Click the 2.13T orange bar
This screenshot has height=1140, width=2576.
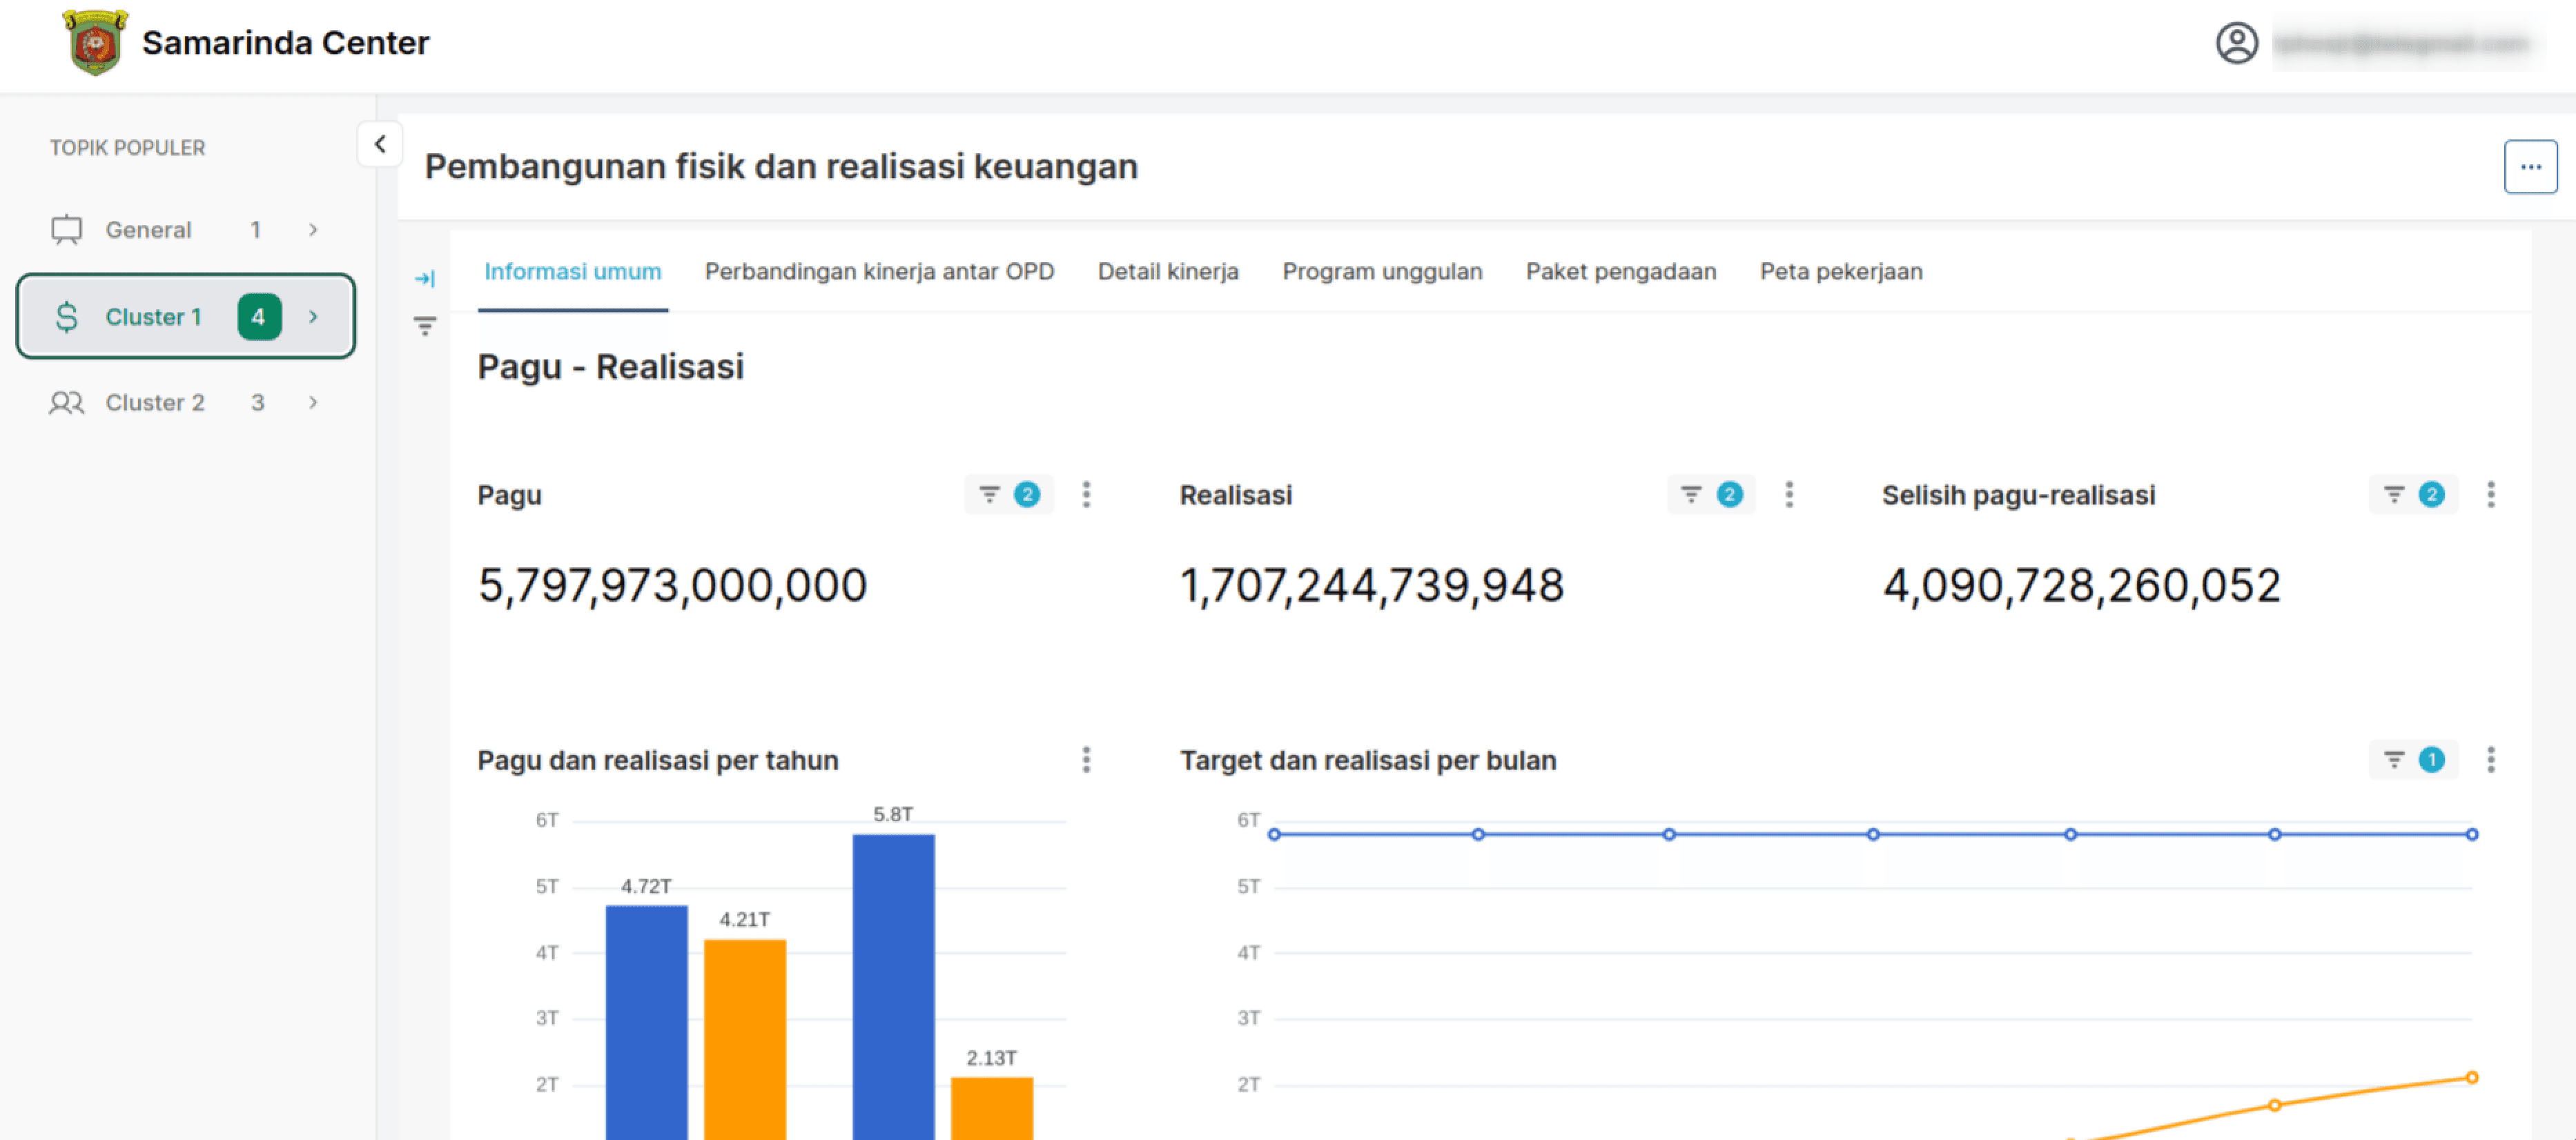[992, 1108]
